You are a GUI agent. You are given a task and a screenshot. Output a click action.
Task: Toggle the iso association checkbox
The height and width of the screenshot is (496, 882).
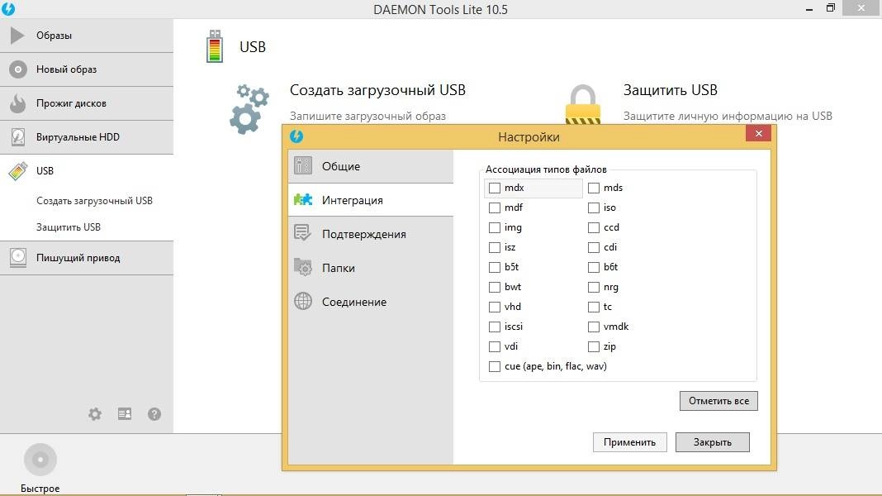[594, 207]
